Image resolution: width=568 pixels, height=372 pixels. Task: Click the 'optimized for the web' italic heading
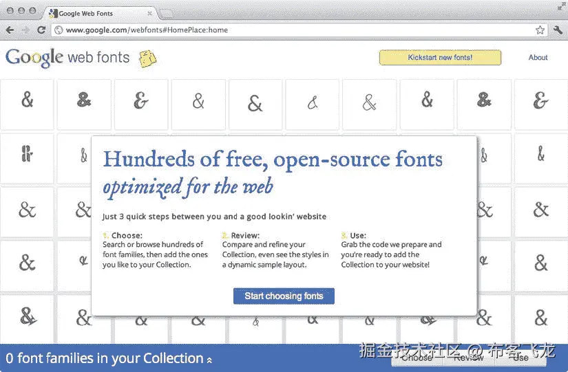click(188, 188)
